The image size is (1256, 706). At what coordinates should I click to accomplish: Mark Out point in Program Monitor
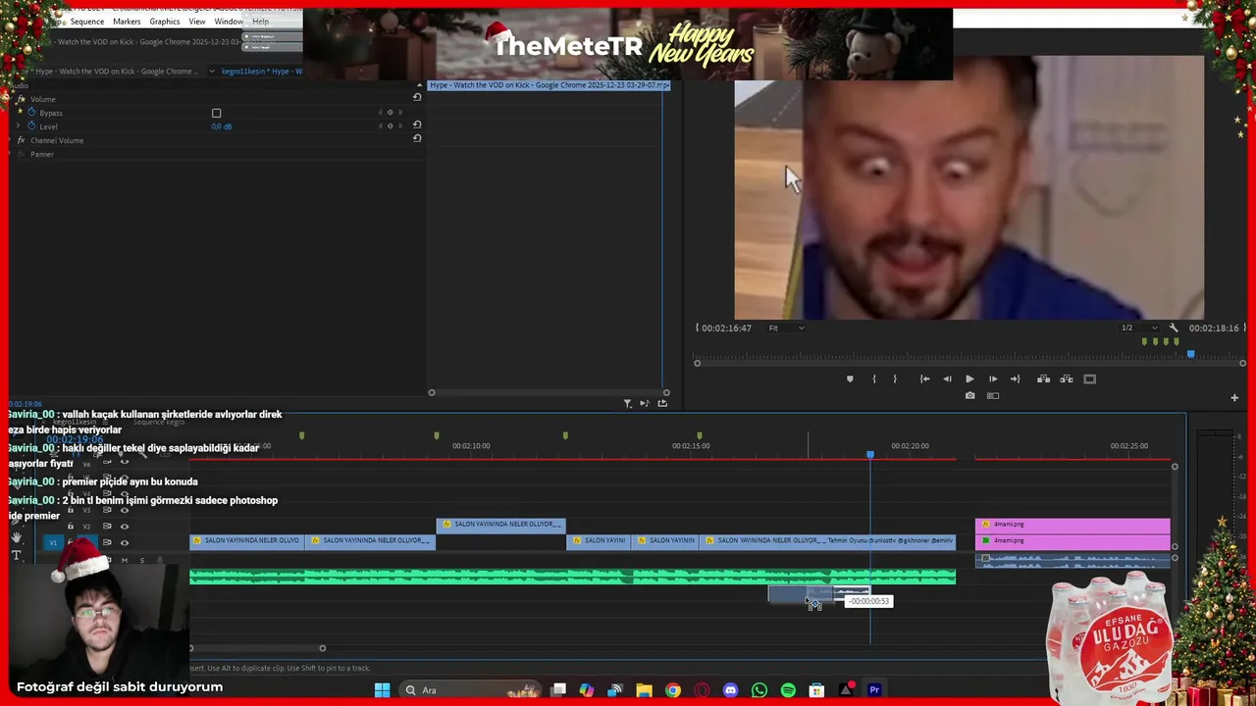pos(895,378)
